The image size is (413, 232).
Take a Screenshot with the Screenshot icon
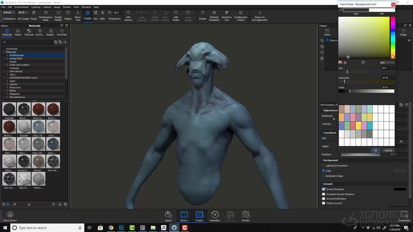point(403,216)
